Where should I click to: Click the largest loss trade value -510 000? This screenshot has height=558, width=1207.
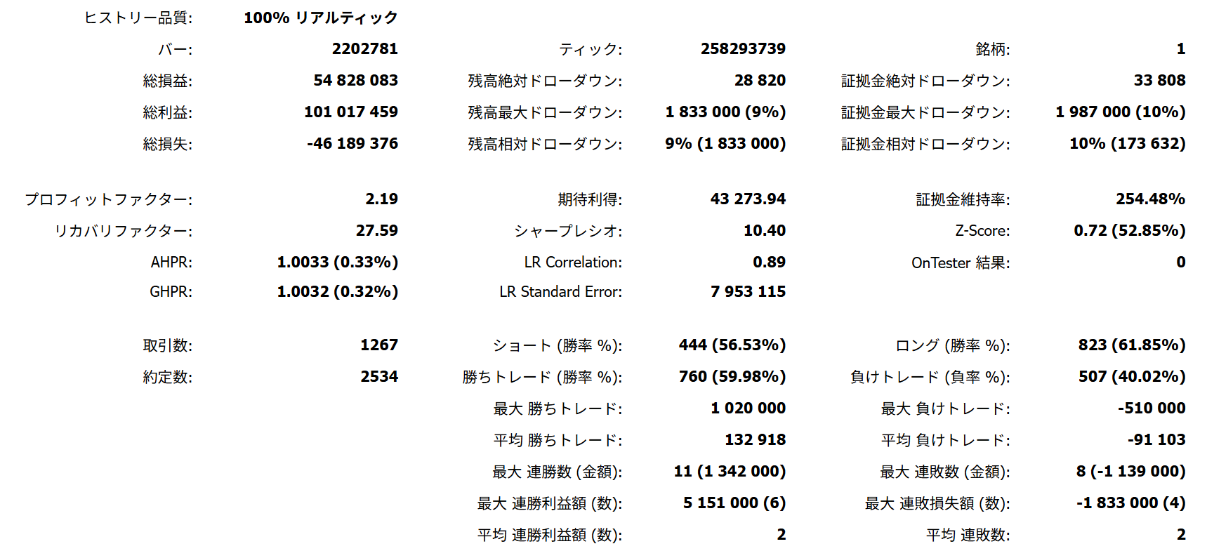(x=1152, y=408)
